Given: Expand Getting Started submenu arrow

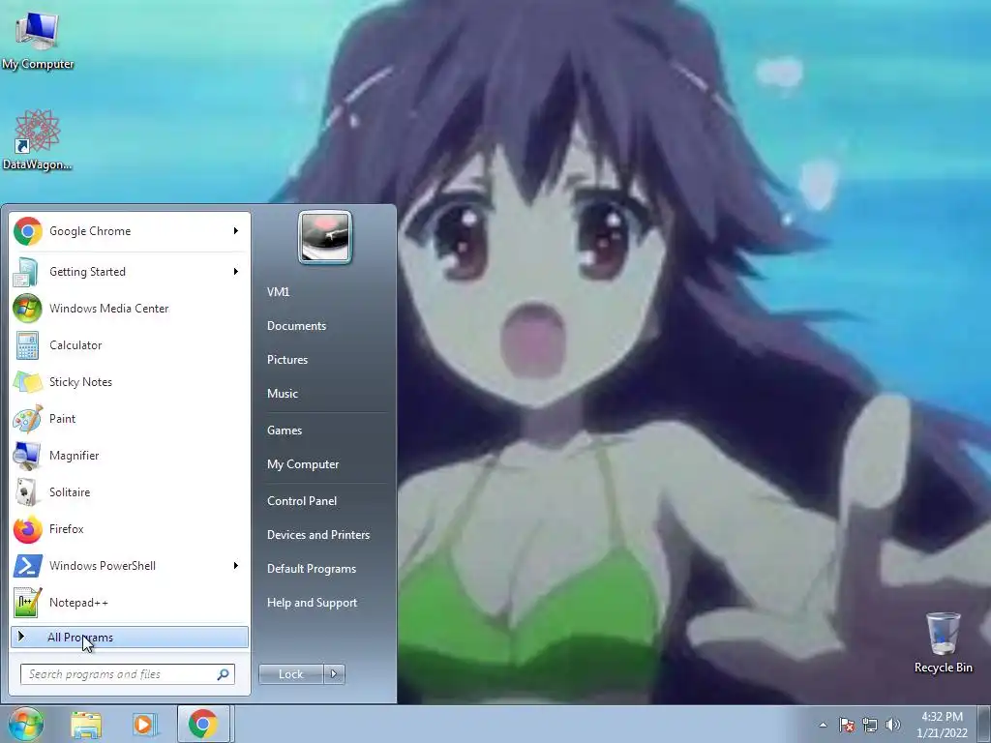Looking at the screenshot, I should (x=236, y=272).
